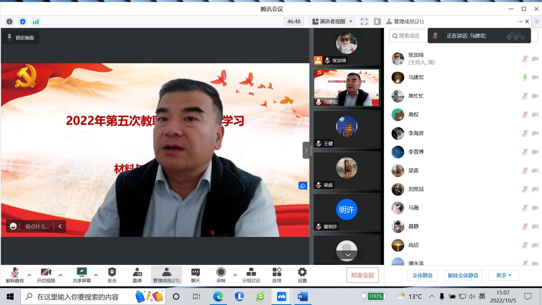
Task: Open the 更多 dropdown in member panel
Action: click(504, 275)
